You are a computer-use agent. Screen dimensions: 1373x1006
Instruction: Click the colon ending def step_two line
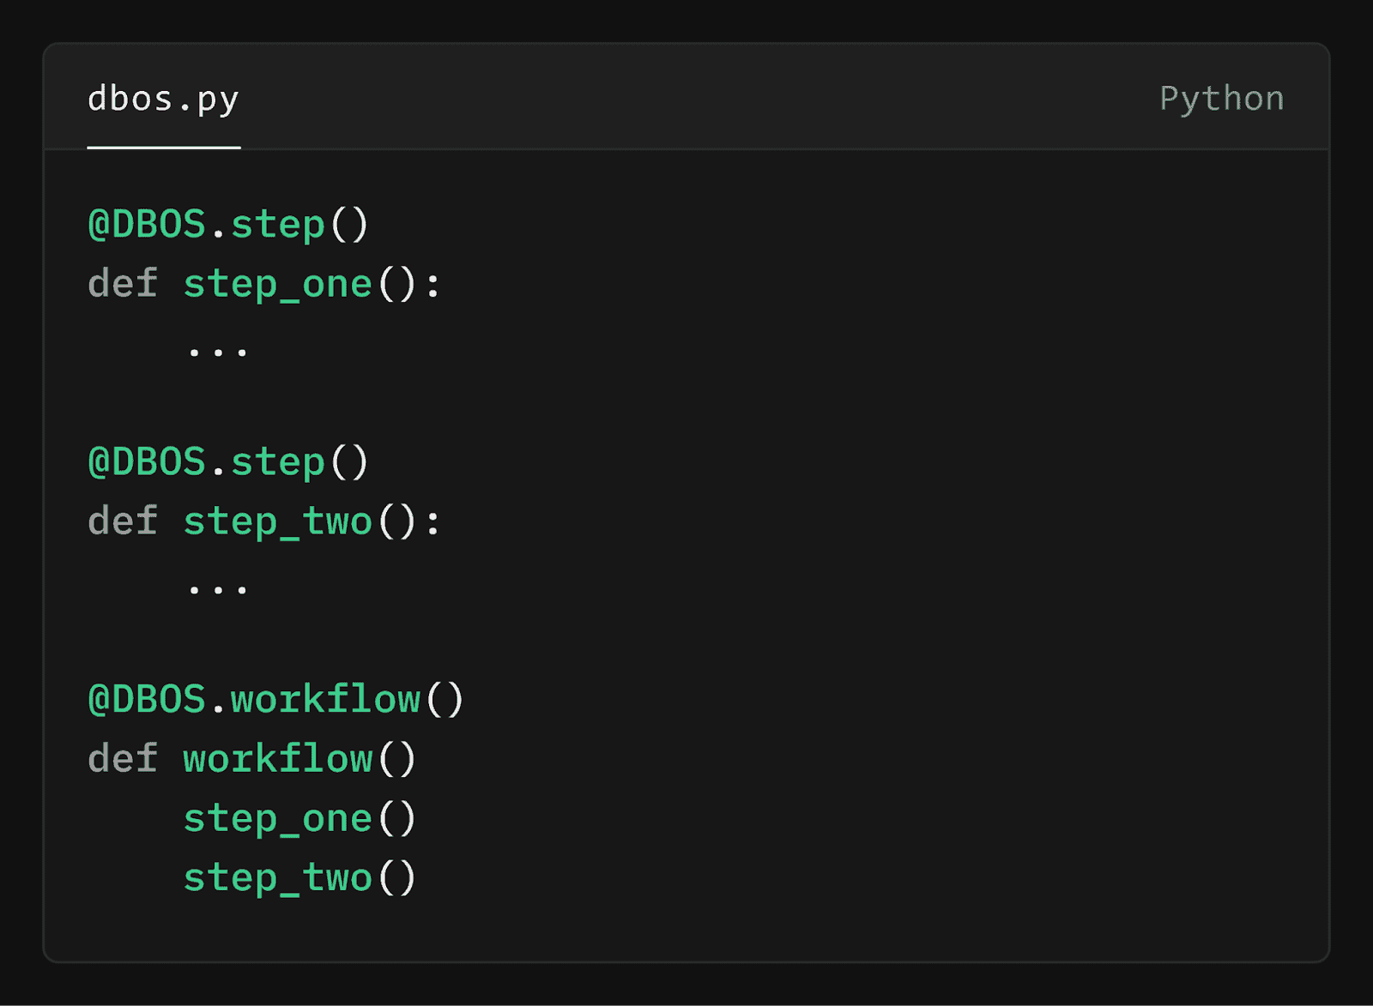pos(432,523)
